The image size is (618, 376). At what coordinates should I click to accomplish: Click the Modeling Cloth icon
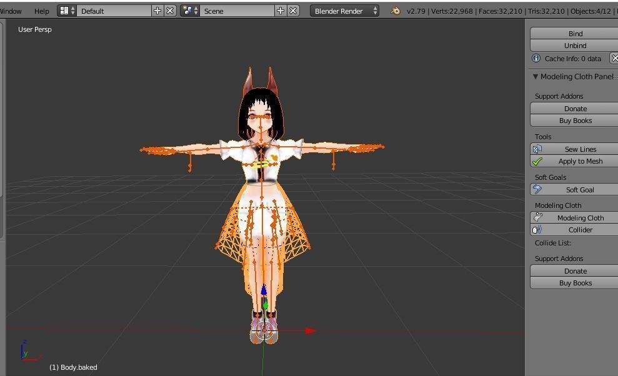(x=537, y=217)
